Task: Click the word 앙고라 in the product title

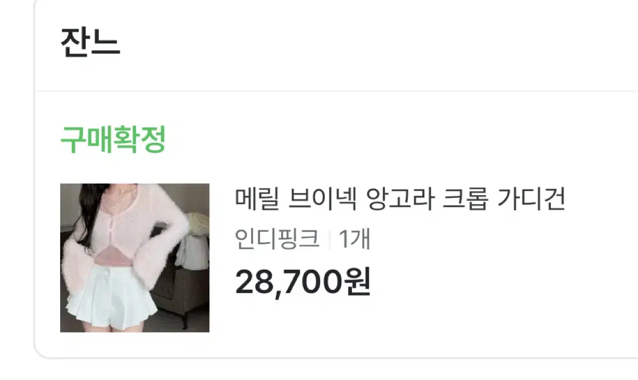Action: 399,200
